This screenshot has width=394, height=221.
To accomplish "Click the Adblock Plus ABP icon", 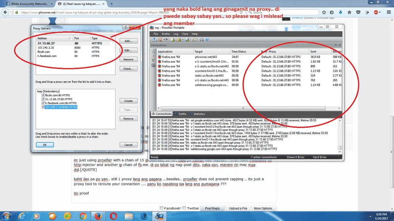I will pos(376,12).
